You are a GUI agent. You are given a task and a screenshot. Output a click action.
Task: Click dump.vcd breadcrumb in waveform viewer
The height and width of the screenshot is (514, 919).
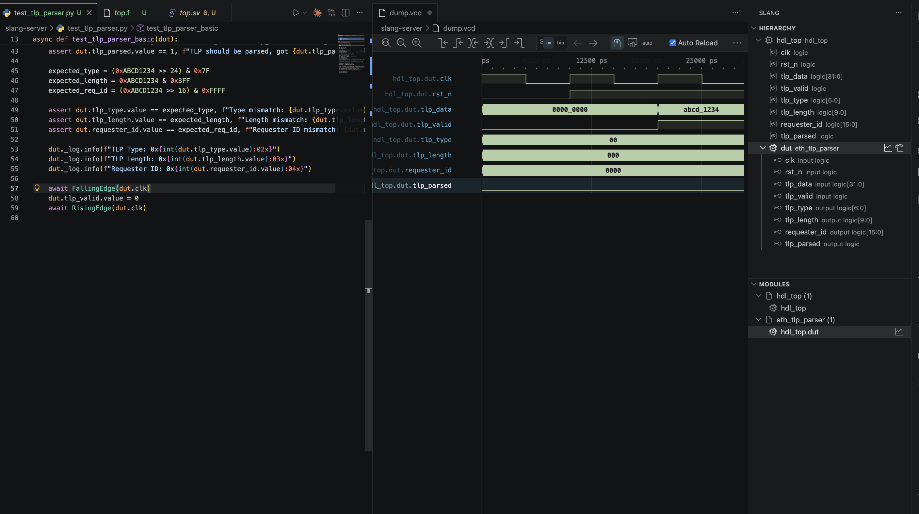click(x=459, y=28)
